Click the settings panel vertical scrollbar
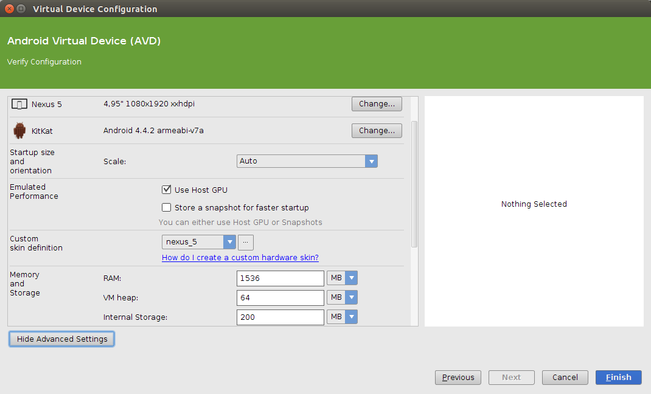This screenshot has width=651, height=394. pyautogui.click(x=414, y=184)
